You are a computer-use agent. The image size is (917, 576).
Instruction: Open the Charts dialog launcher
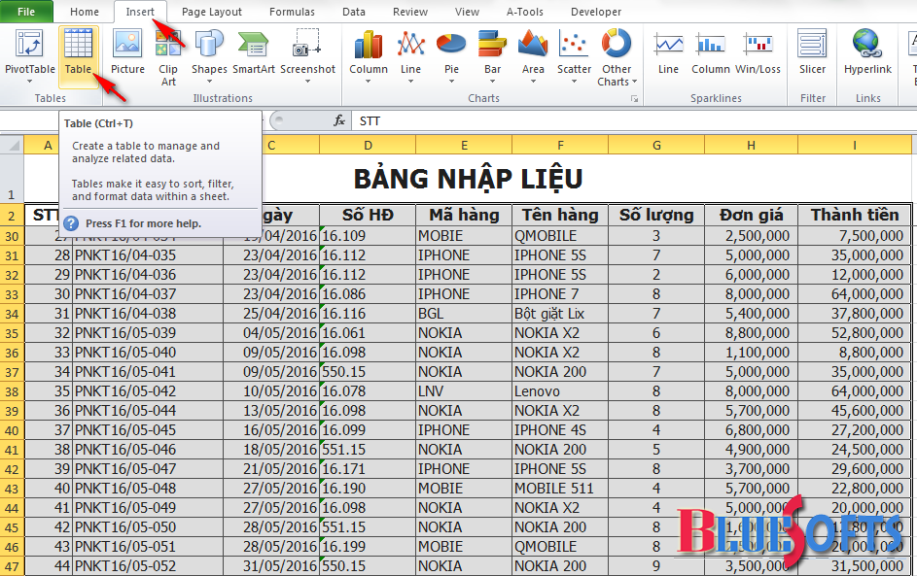click(635, 99)
